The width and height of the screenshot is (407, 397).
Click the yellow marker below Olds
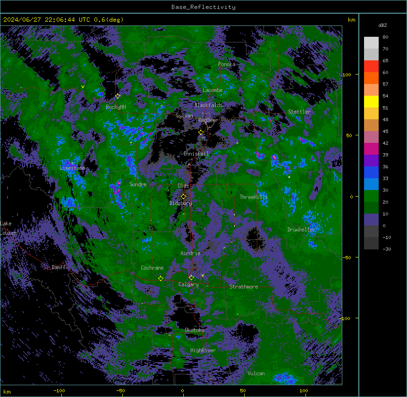point(183,197)
